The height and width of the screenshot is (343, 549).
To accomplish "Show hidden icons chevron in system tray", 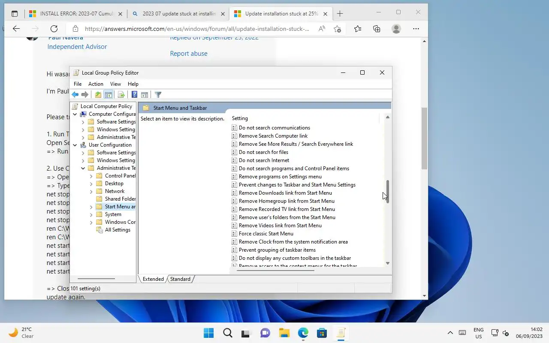I will pyautogui.click(x=450, y=333).
